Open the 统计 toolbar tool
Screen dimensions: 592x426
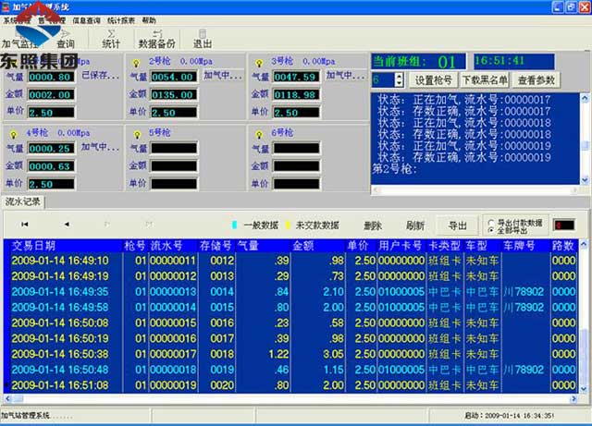point(111,39)
